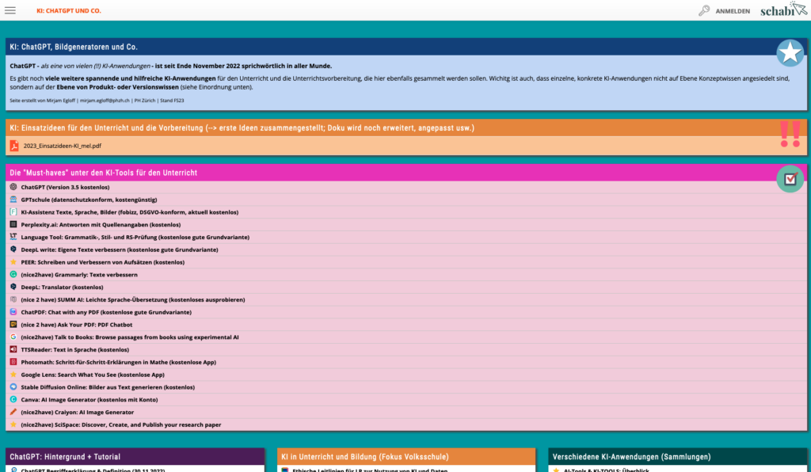Open DeepL: Translator (kostenlos) link

pos(62,287)
